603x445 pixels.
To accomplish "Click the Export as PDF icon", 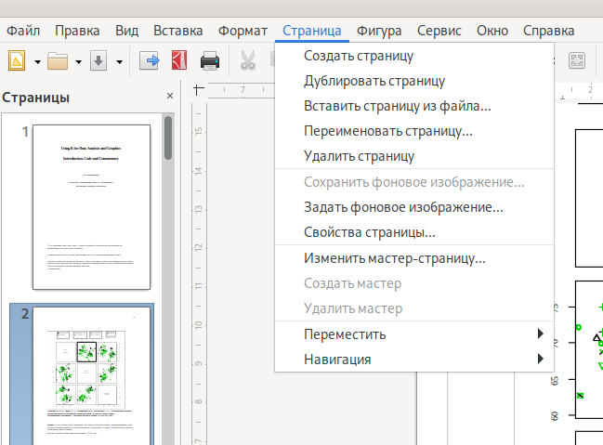I will [x=179, y=61].
